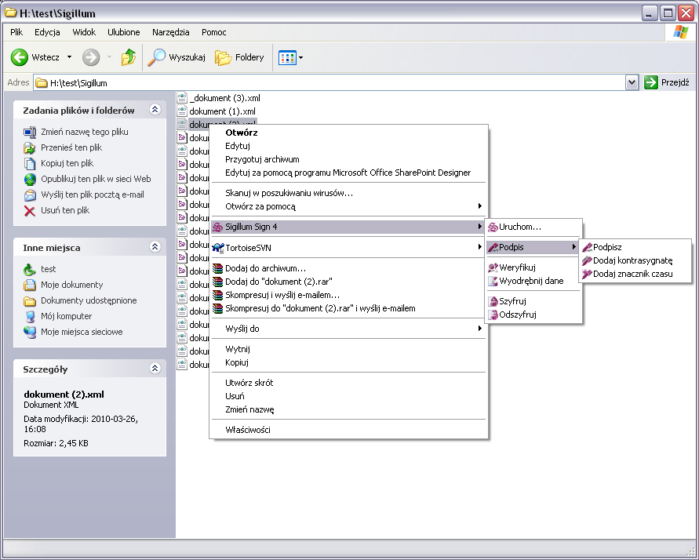Open the Ulubione menu
The image size is (699, 560).
coord(123,32)
